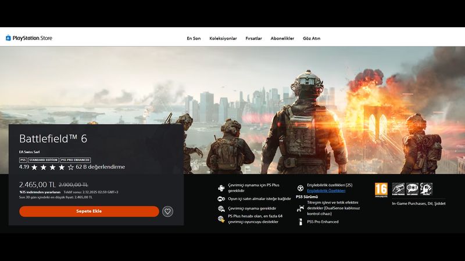Open the Koleksiyonlar menu
This screenshot has height=261, width=465.
point(223,38)
